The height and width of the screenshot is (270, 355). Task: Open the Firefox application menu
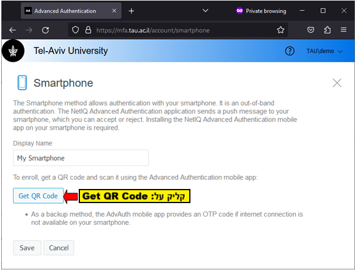coord(343,30)
